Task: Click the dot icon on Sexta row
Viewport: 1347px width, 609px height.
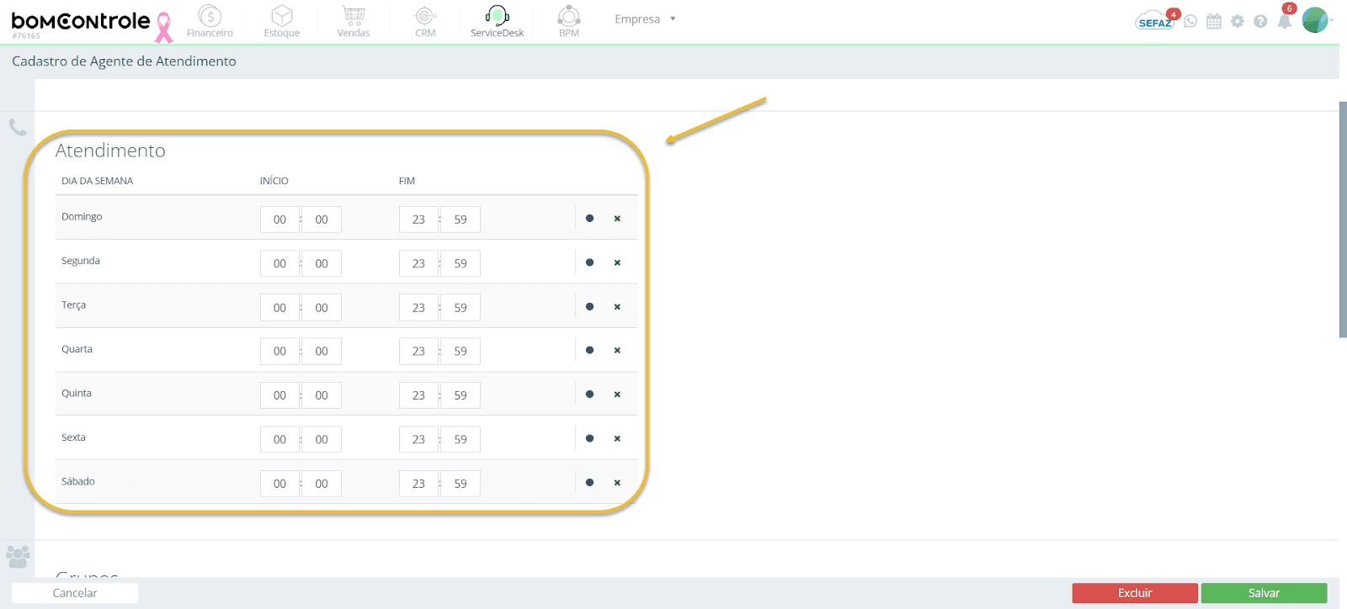Action: click(589, 438)
